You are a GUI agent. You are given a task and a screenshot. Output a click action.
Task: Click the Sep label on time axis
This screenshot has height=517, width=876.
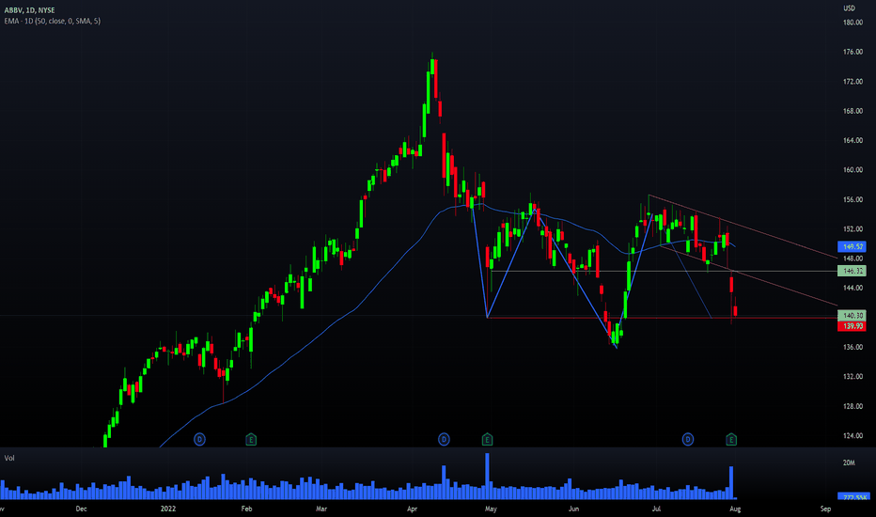(x=826, y=509)
